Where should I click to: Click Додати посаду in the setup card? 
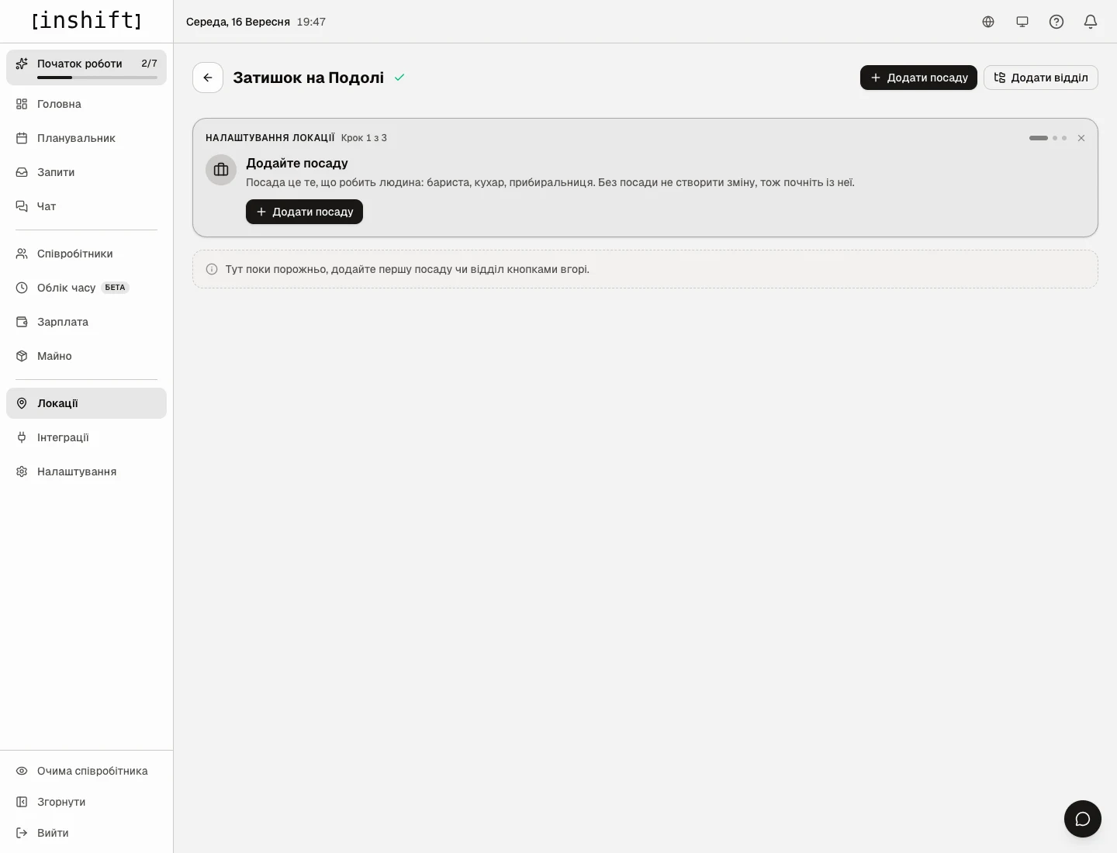pyautogui.click(x=304, y=212)
